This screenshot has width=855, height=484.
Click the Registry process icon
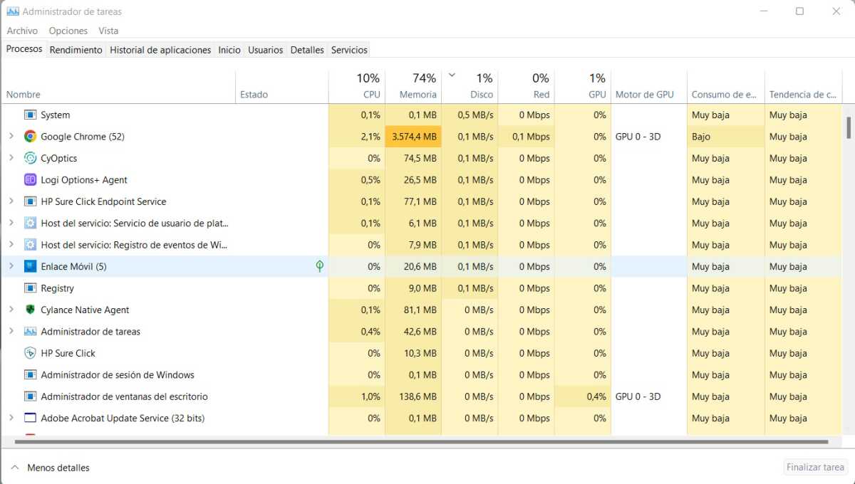pos(30,288)
